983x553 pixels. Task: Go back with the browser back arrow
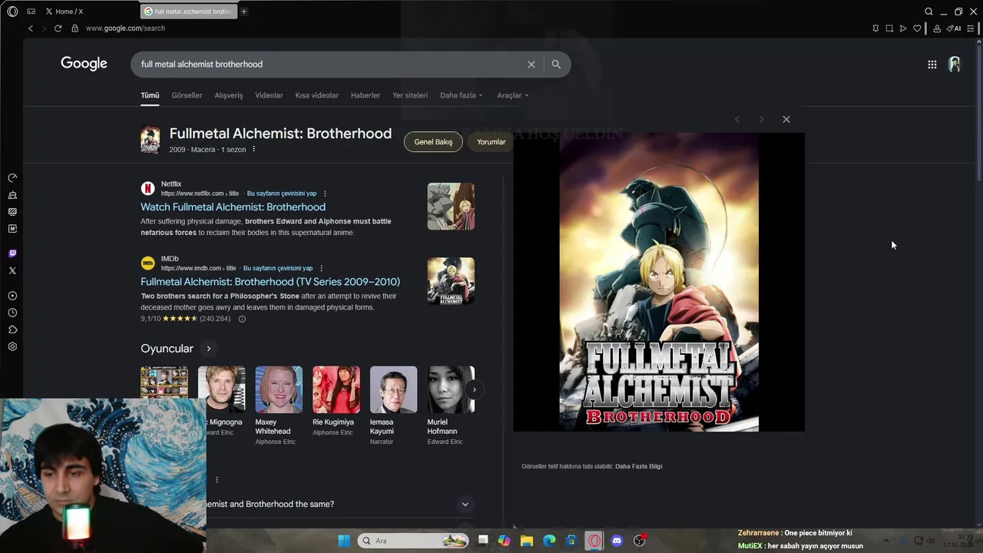[31, 28]
